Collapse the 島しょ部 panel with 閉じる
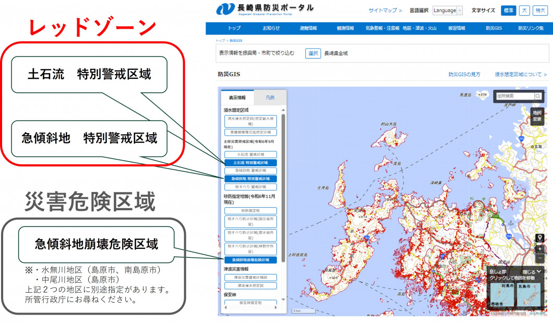 [x=532, y=272]
